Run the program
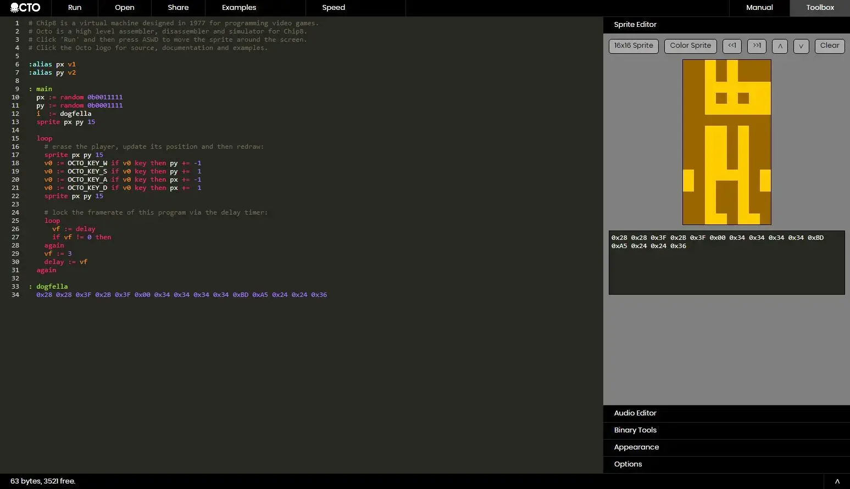This screenshot has height=489, width=850. pyautogui.click(x=75, y=8)
